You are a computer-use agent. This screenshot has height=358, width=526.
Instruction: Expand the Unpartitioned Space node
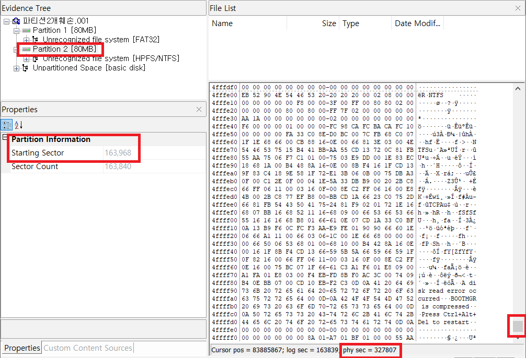pyautogui.click(x=16, y=68)
